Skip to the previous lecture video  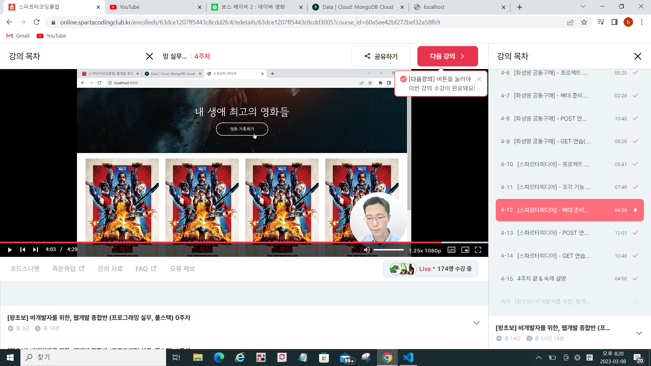(x=23, y=250)
